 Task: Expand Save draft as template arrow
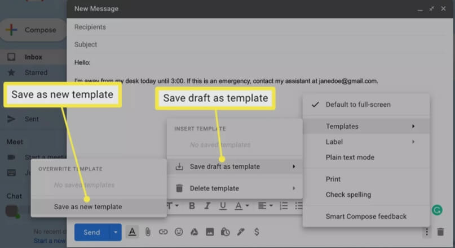point(294,166)
